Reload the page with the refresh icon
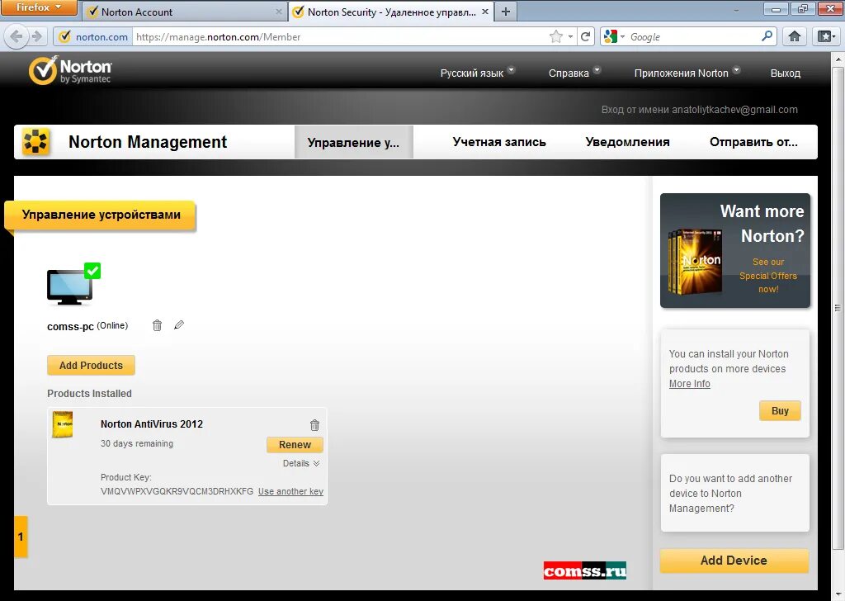Viewport: 845px width, 601px height. tap(585, 36)
